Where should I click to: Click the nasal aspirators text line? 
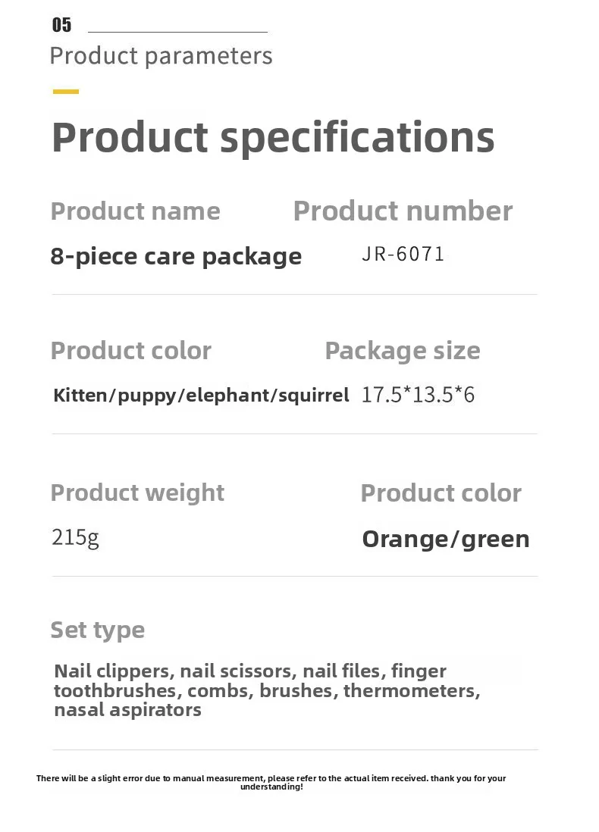(128, 710)
